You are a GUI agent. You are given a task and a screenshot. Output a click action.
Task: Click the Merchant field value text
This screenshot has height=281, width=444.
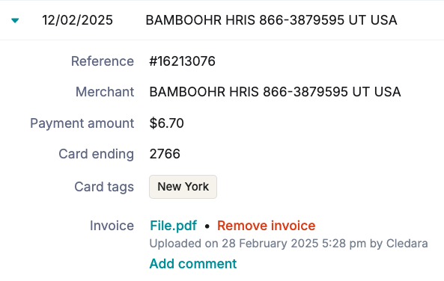pos(275,92)
